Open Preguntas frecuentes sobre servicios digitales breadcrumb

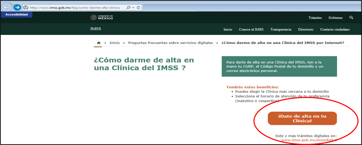[170, 43]
